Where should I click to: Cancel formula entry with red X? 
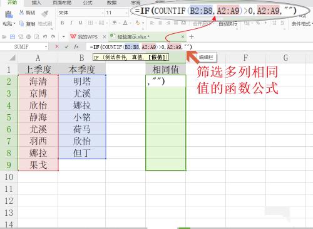(57, 47)
